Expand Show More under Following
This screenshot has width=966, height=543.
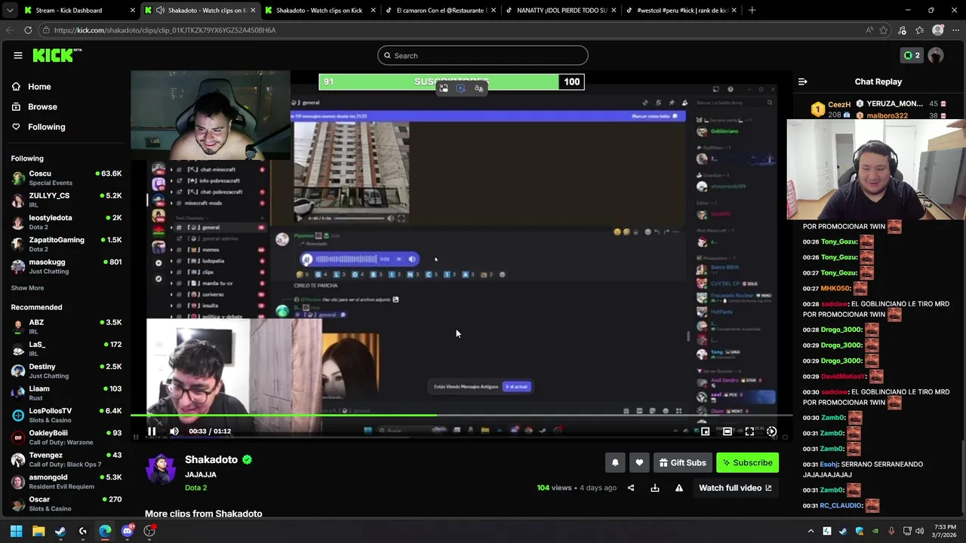click(27, 288)
